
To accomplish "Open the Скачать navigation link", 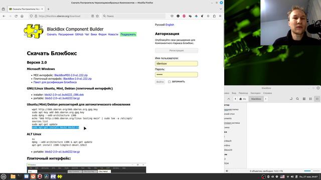I will (x=52, y=34).
